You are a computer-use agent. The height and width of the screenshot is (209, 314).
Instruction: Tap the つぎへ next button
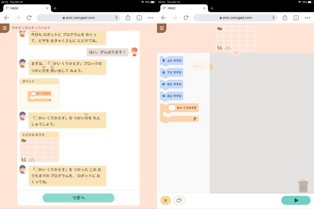click(x=78, y=198)
